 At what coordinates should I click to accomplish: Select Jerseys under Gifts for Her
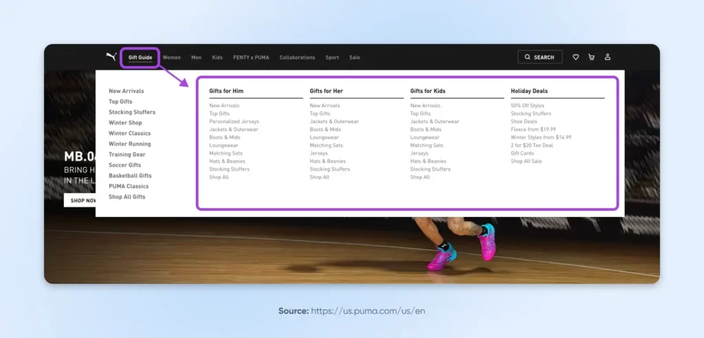click(319, 153)
